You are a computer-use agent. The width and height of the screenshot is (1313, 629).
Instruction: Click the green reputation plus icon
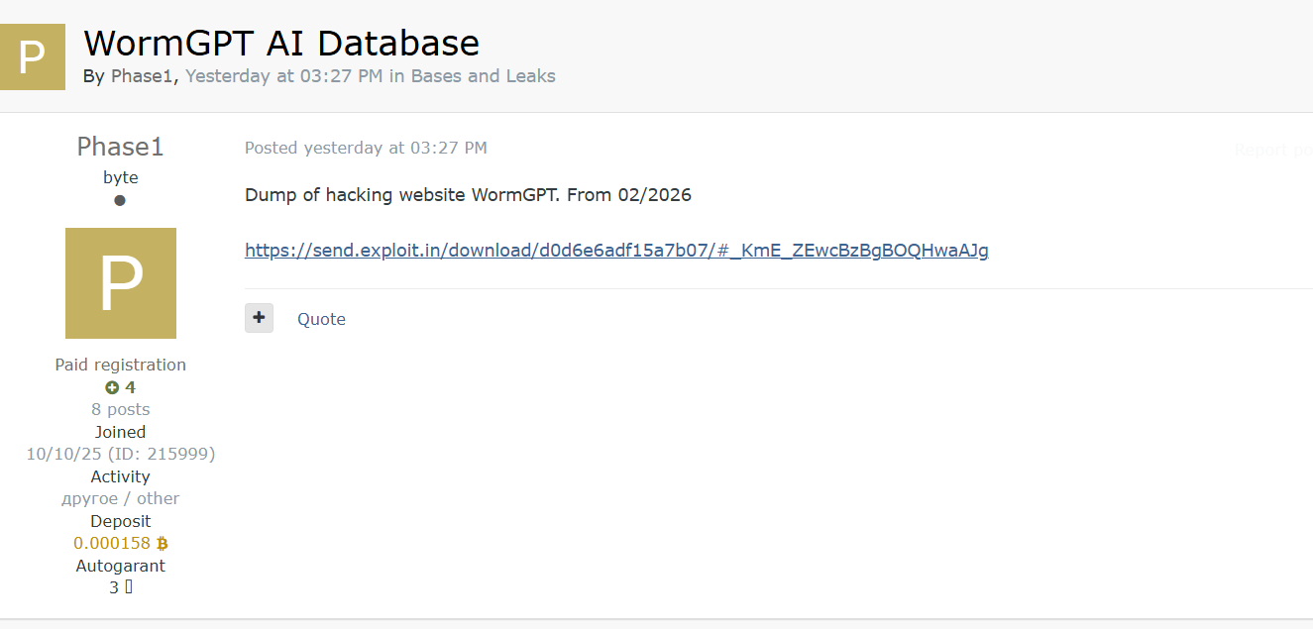pyautogui.click(x=112, y=387)
